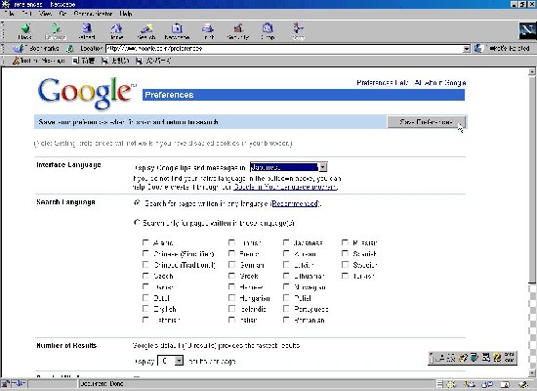Viewport: 537px width, 391px height.
Task: Open the View menu
Action: click(45, 14)
